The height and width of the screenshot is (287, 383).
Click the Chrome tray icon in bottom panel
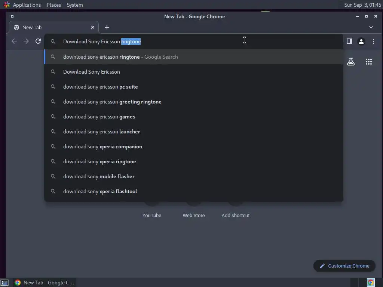coord(371,283)
